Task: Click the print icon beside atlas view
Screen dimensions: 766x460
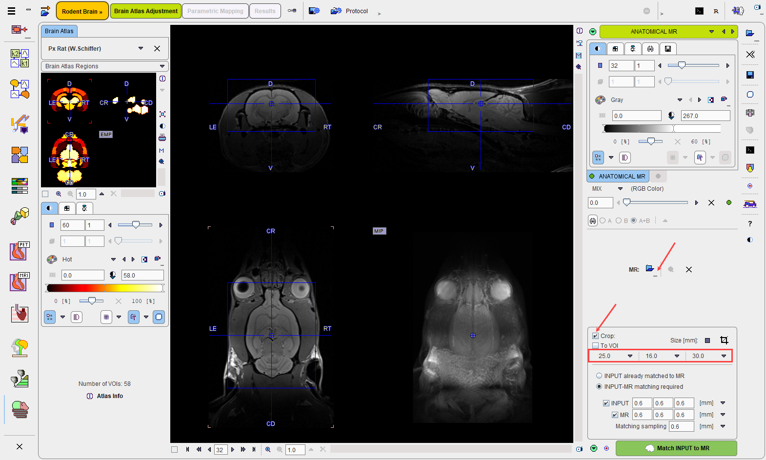Action: tap(162, 138)
